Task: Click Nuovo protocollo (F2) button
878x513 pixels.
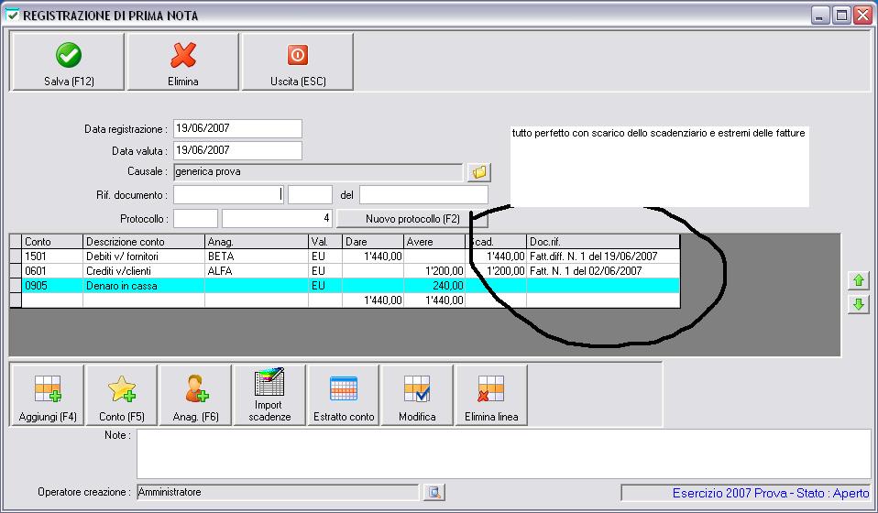Action: (x=412, y=219)
